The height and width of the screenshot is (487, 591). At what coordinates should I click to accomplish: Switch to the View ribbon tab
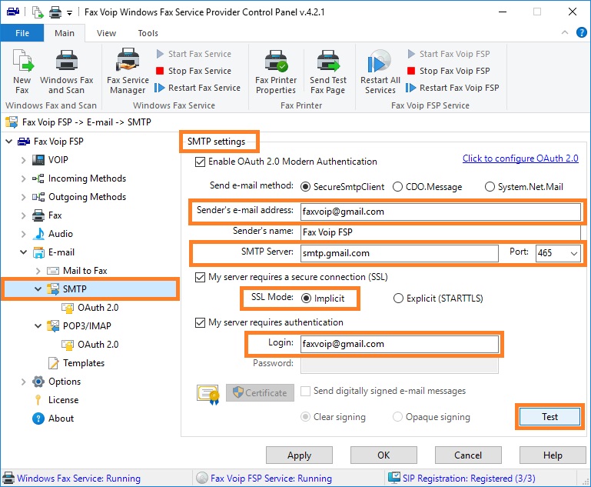click(x=106, y=33)
